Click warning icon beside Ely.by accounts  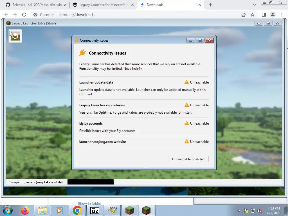(x=187, y=123)
